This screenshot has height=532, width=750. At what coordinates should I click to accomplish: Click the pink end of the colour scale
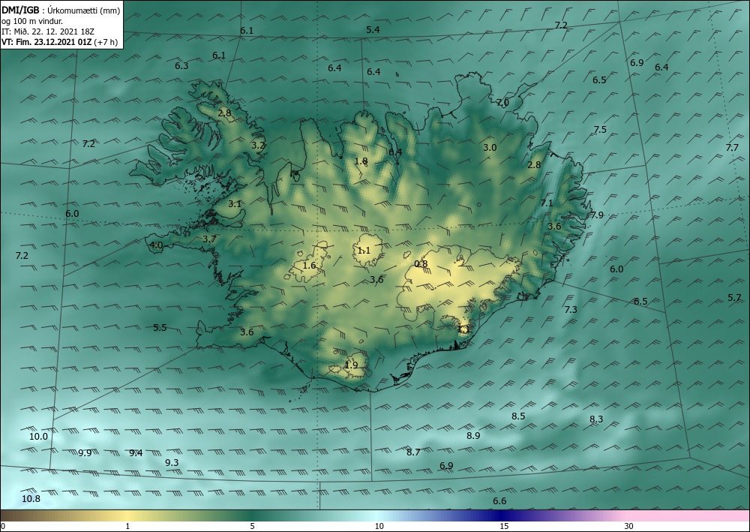(x=688, y=515)
